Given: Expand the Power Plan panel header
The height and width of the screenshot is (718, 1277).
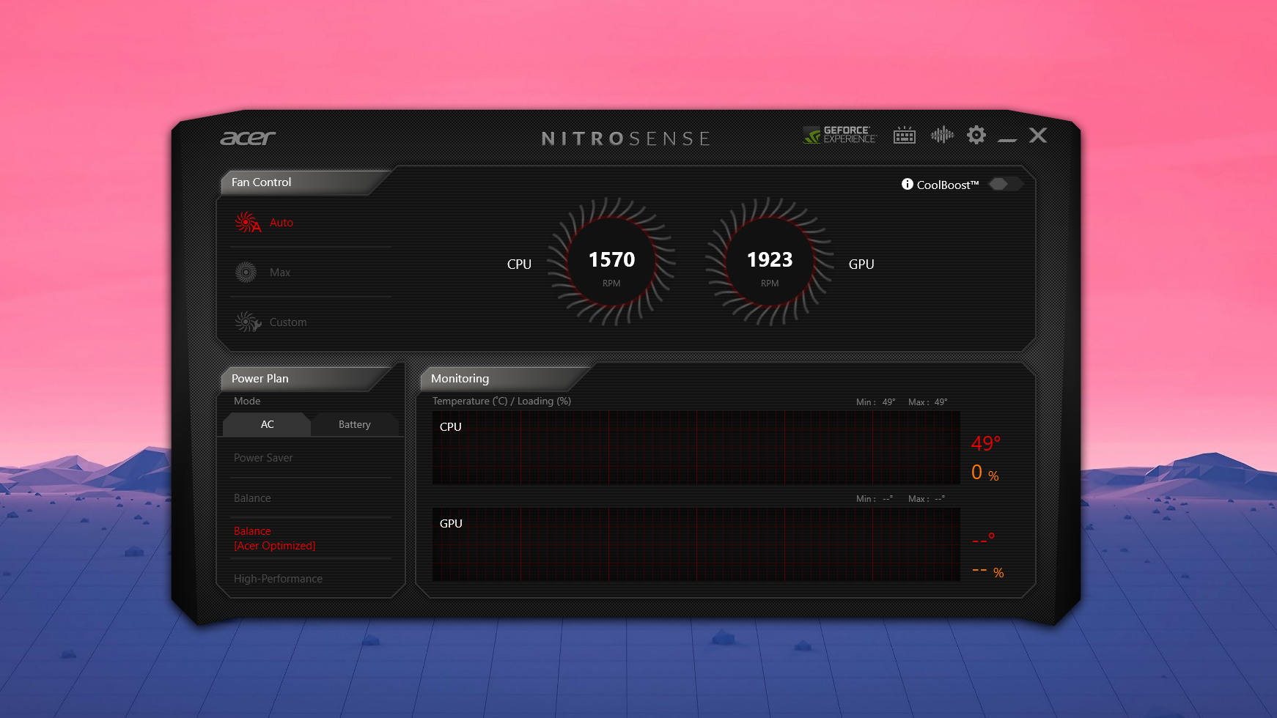Looking at the screenshot, I should click(259, 378).
